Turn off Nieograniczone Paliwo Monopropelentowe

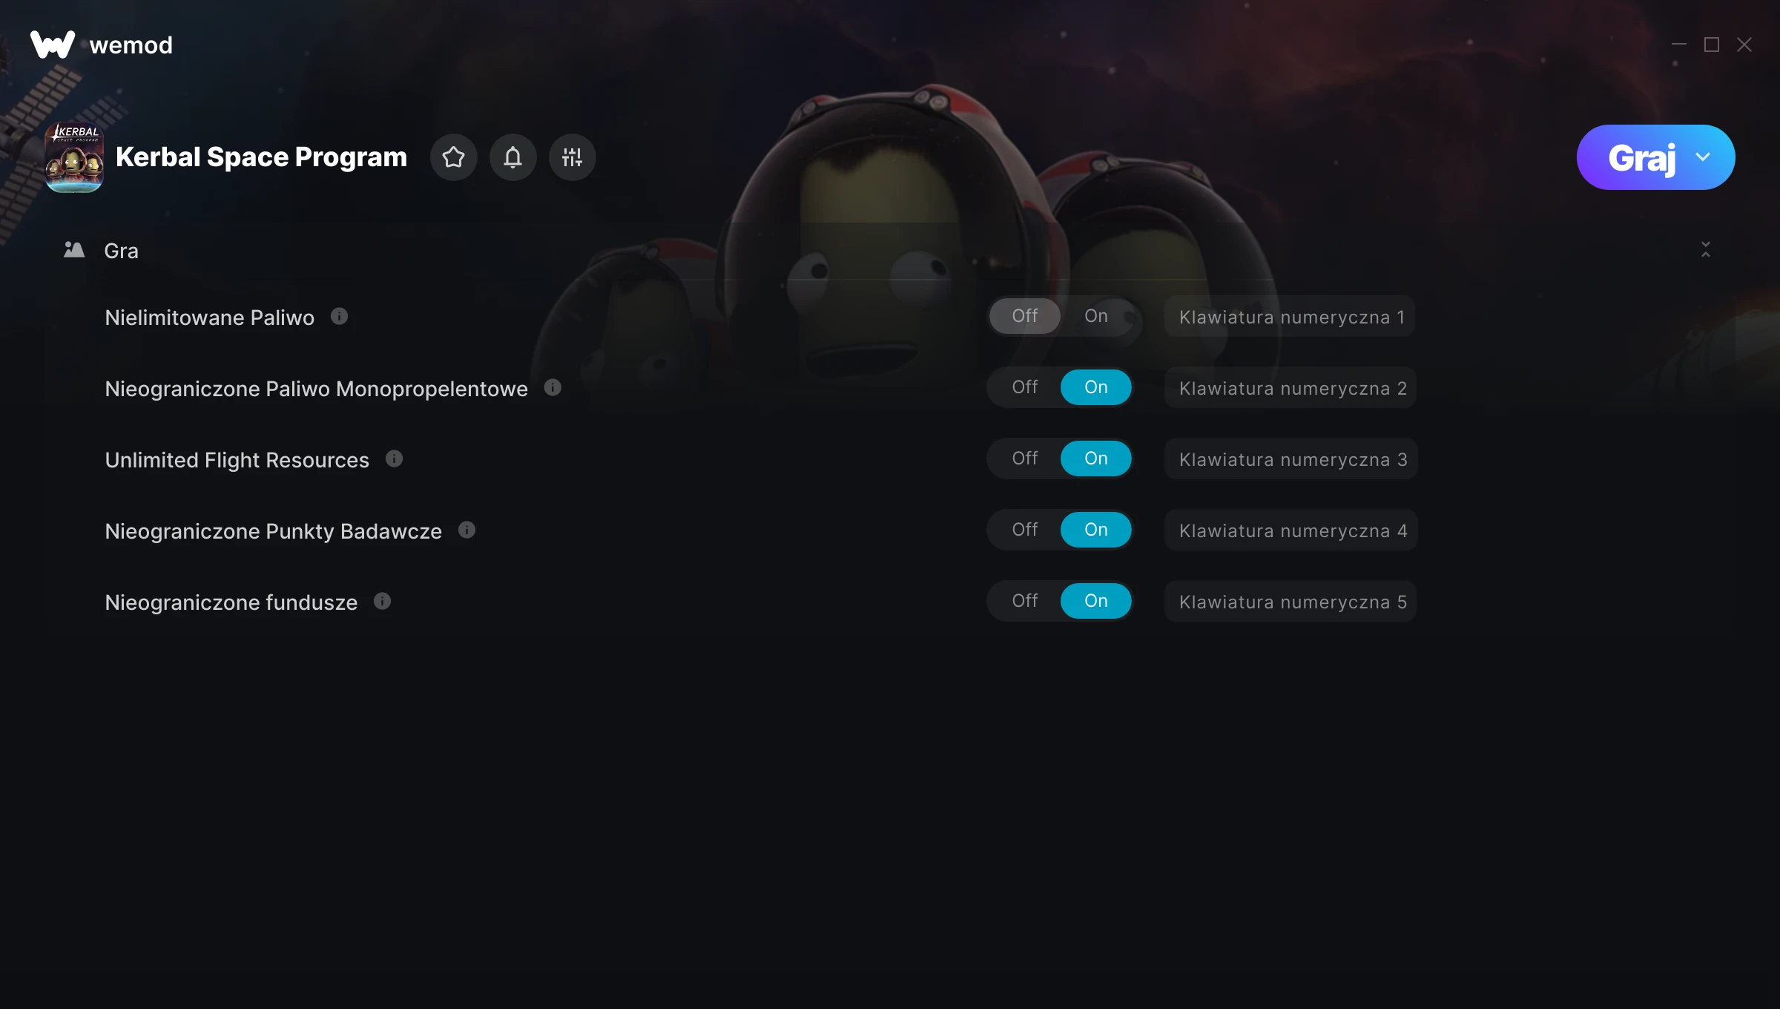coord(1024,387)
